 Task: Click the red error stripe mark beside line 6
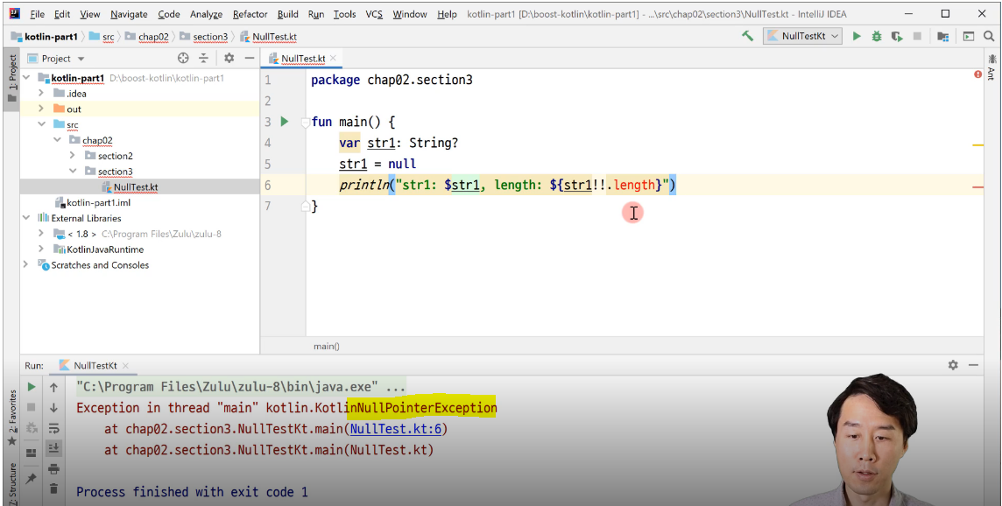click(977, 188)
